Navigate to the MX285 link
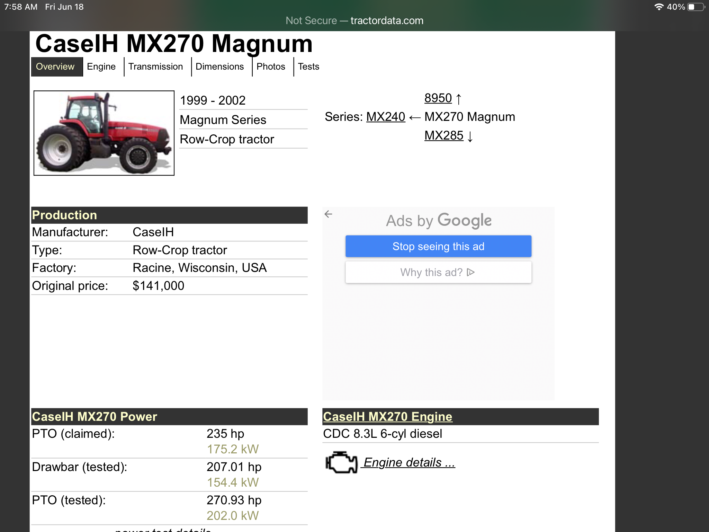The image size is (709, 532). pos(444,136)
